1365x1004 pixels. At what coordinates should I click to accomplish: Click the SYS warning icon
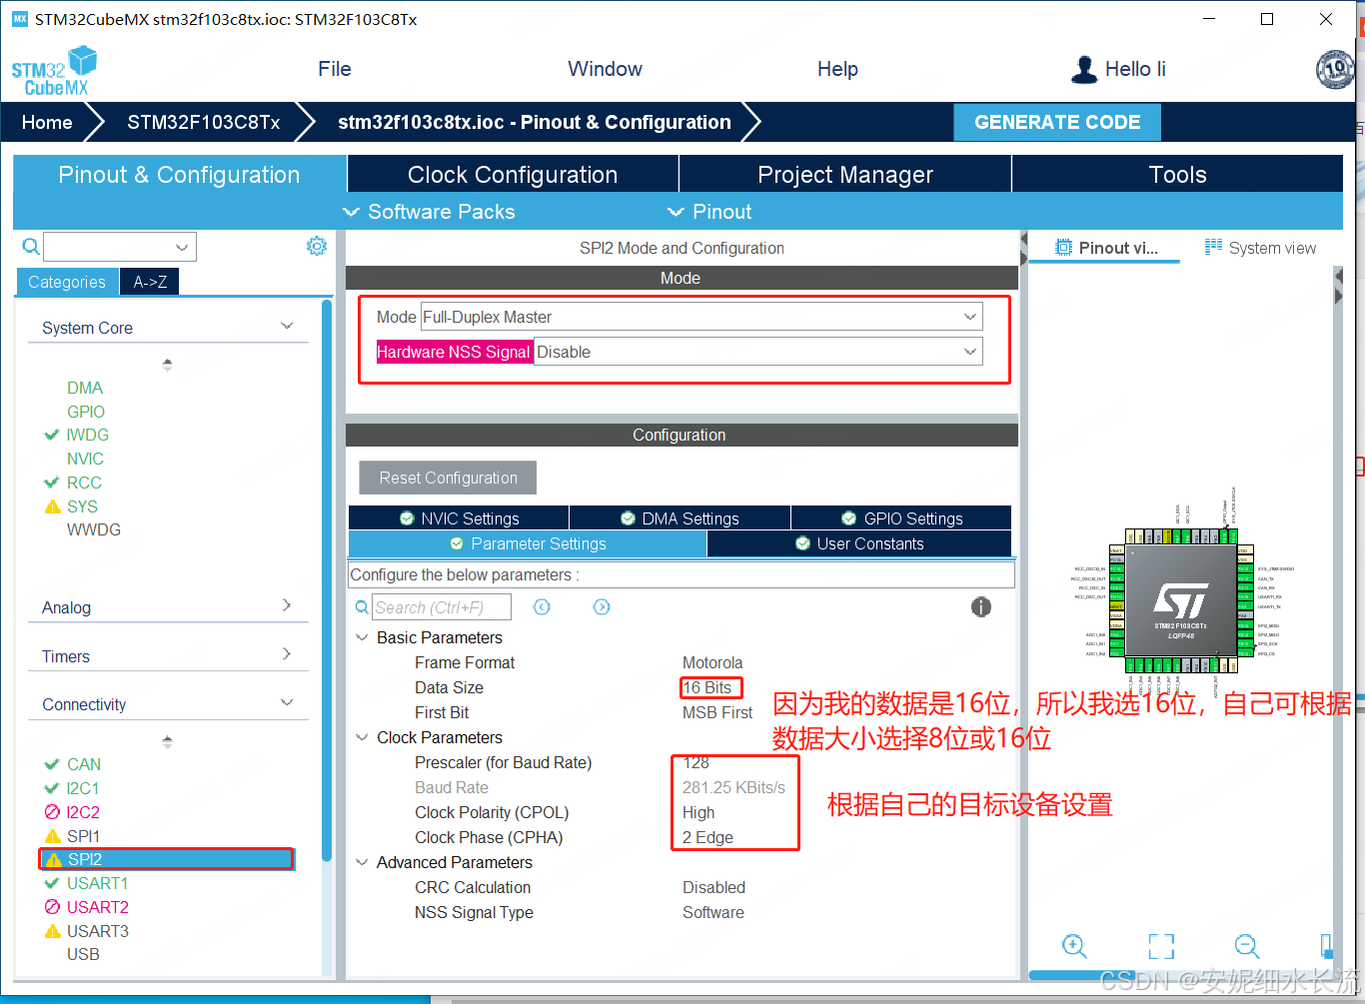click(53, 506)
